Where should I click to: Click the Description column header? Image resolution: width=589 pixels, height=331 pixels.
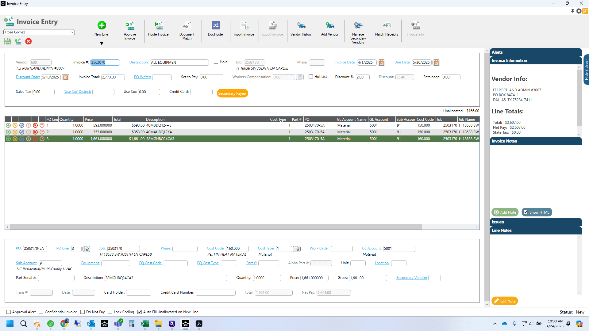point(207,119)
